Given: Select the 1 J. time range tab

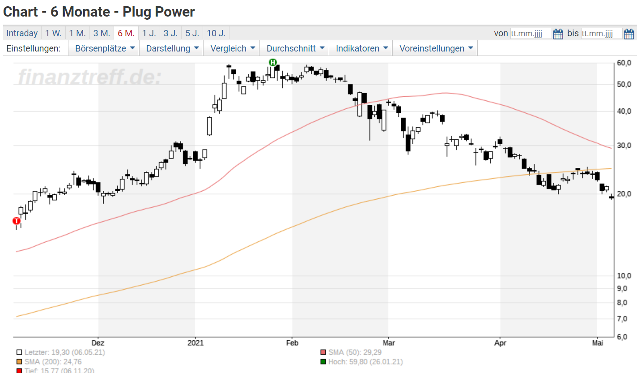Looking at the screenshot, I should point(149,33).
